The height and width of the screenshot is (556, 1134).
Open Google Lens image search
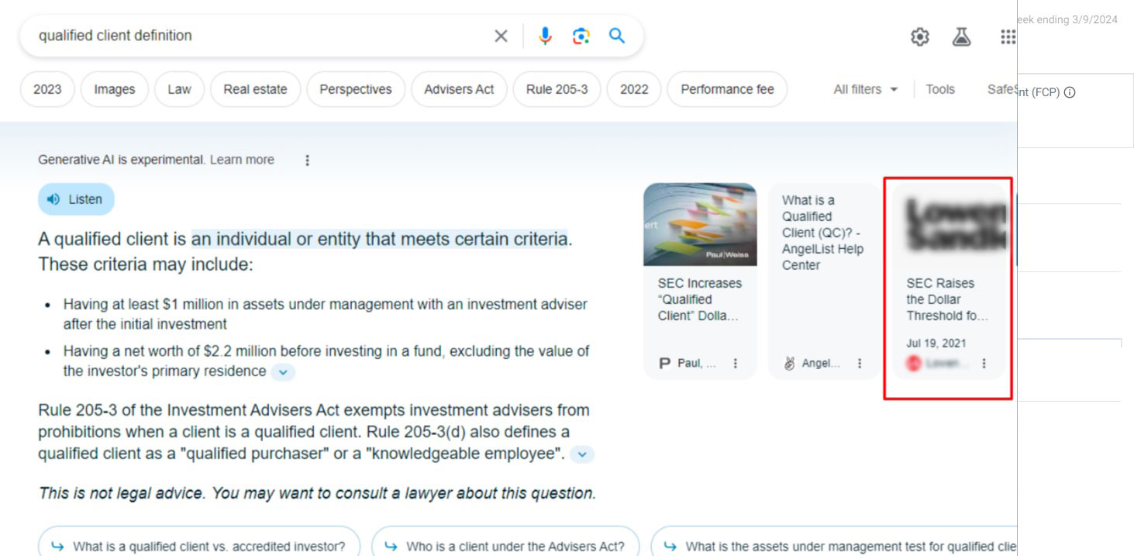[x=581, y=36]
